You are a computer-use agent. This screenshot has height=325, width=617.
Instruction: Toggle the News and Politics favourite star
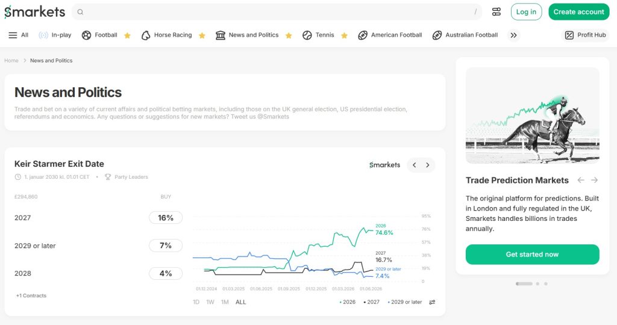click(289, 36)
